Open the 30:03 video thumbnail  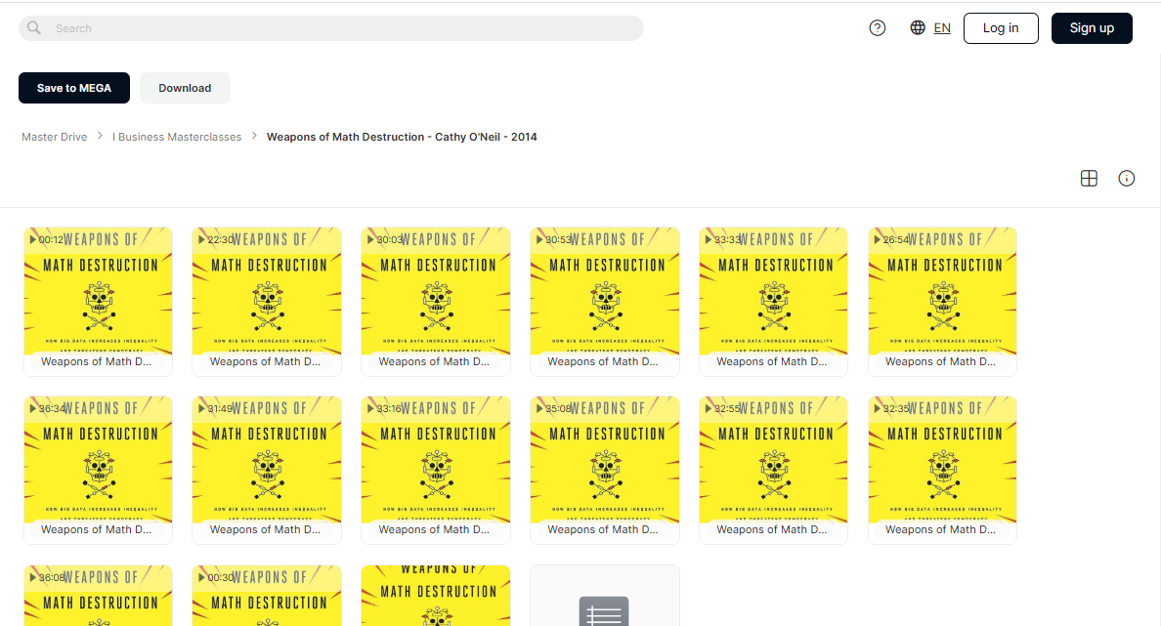(436, 302)
